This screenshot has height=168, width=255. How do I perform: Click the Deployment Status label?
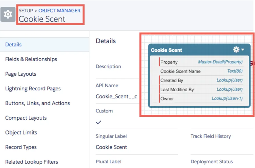pyautogui.click(x=212, y=162)
